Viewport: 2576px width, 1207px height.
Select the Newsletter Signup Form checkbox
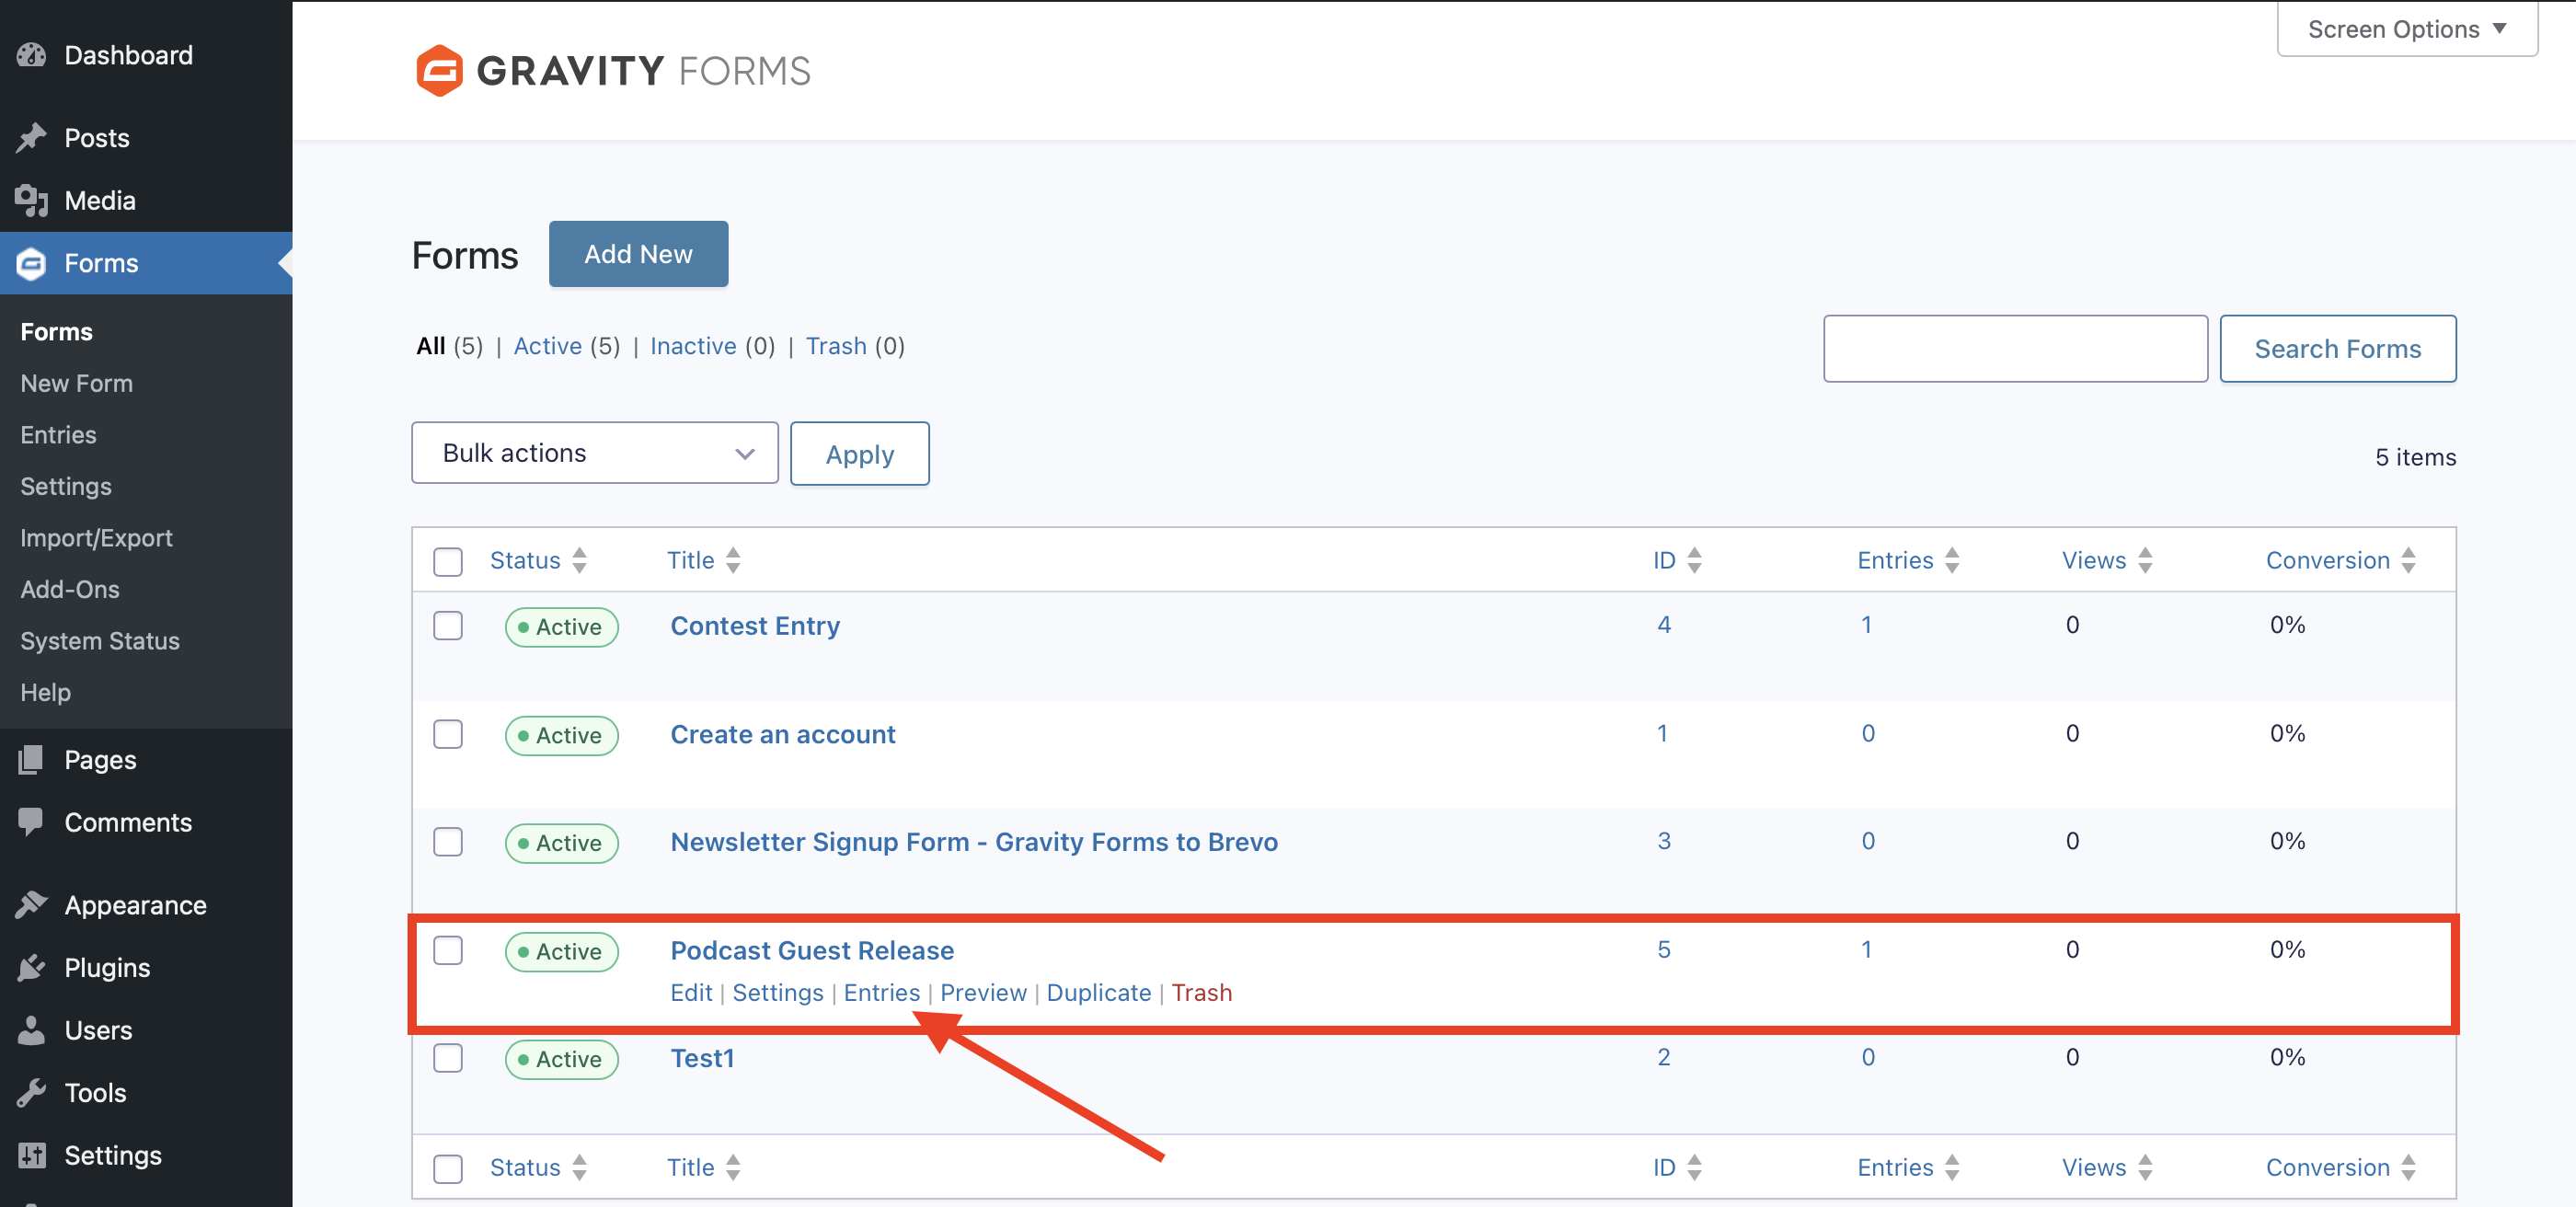tap(448, 842)
